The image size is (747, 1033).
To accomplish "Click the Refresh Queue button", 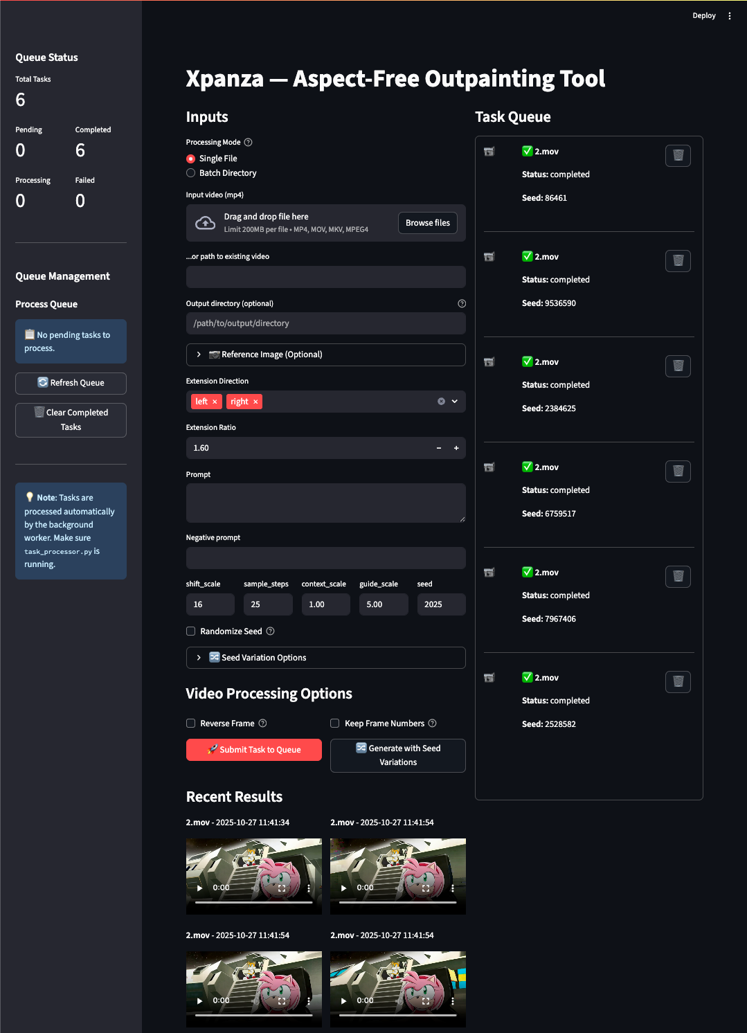I will pyautogui.click(x=71, y=383).
